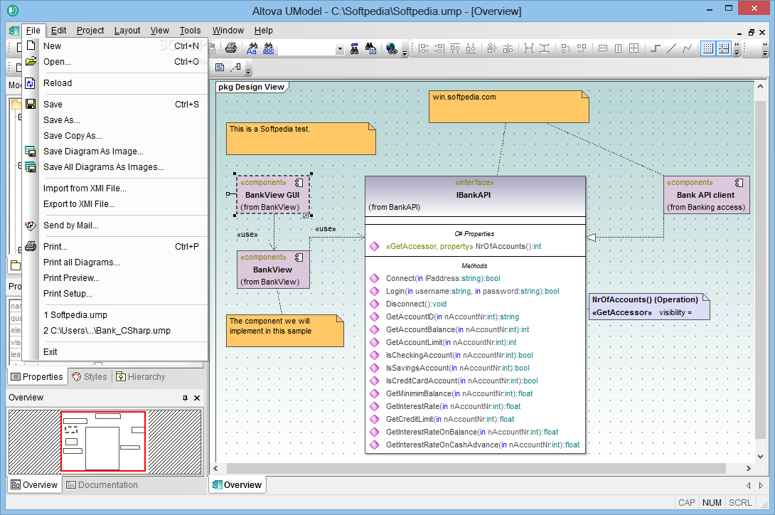This screenshot has width=775, height=515.
Task: Click the align right layout icon
Action: (439, 48)
